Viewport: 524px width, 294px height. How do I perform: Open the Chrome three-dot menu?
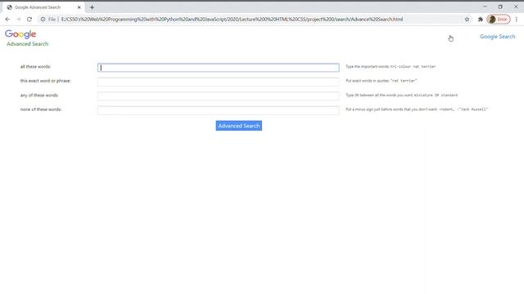pos(517,20)
